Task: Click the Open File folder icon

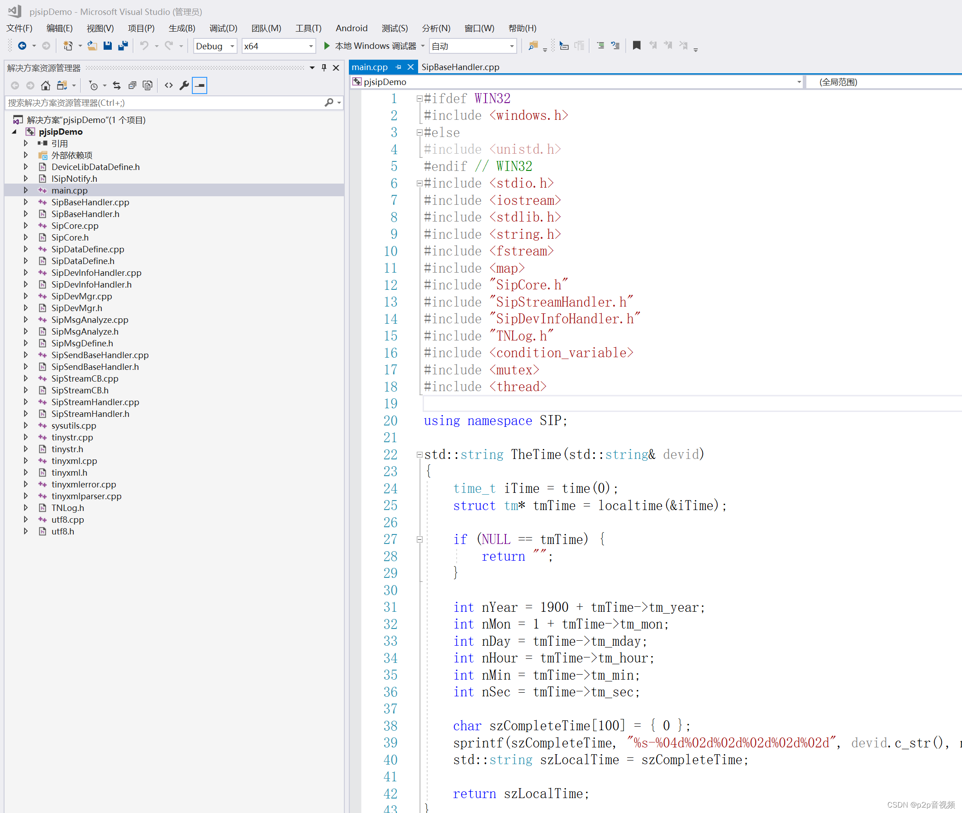Action: 92,46
